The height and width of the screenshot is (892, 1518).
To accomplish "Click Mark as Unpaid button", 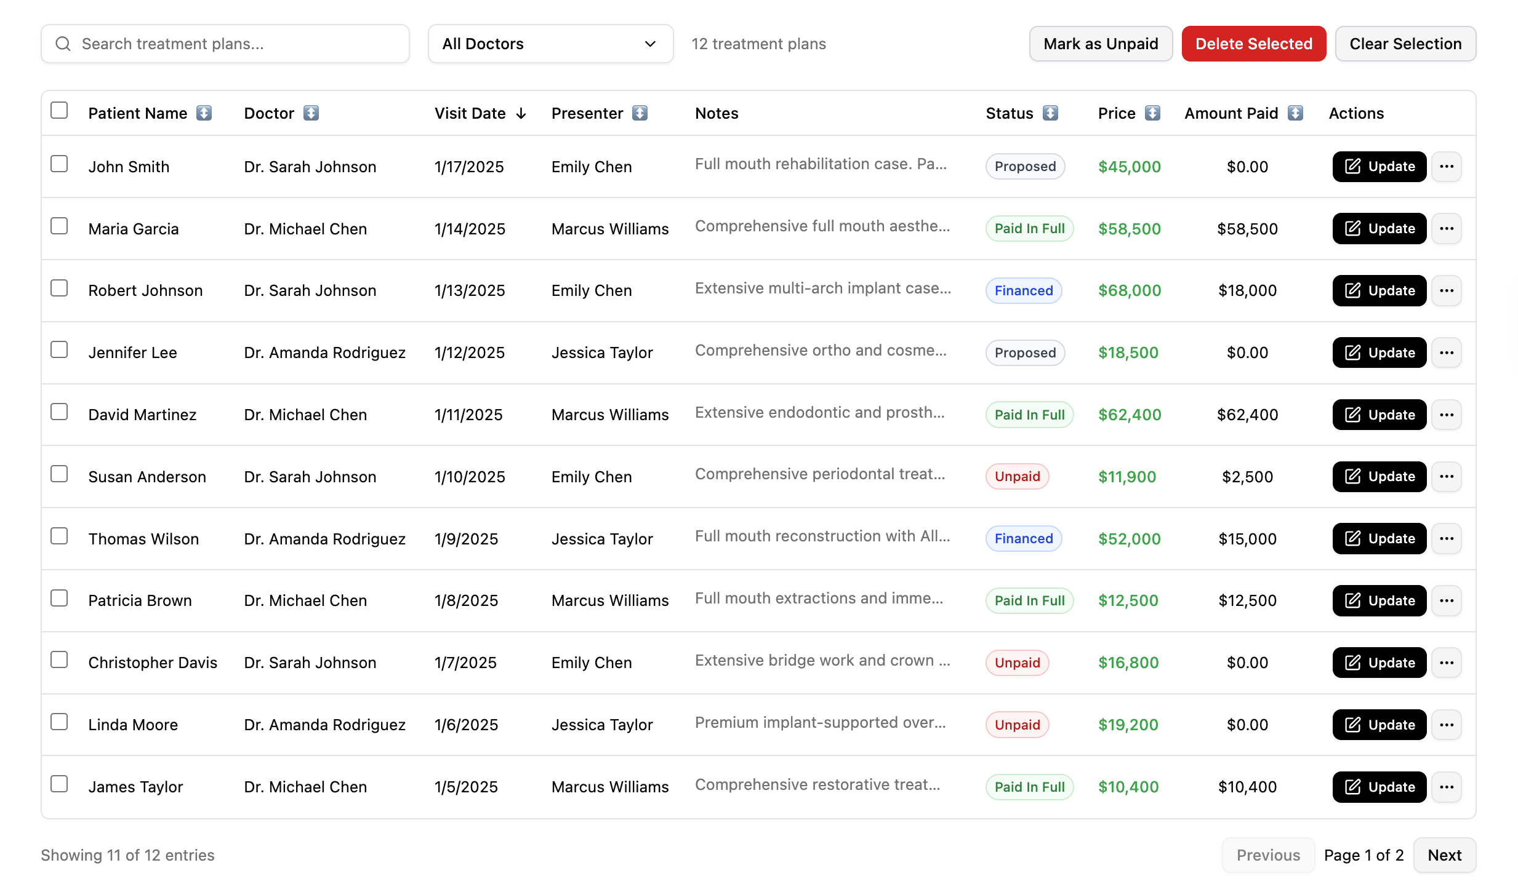I will [x=1100, y=44].
